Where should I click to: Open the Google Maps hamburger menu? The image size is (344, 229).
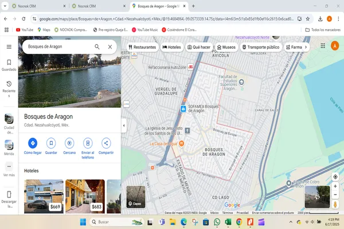pos(9,47)
